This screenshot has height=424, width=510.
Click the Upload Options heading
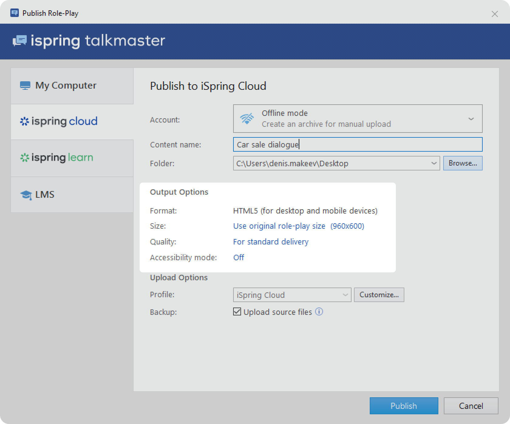(x=179, y=278)
